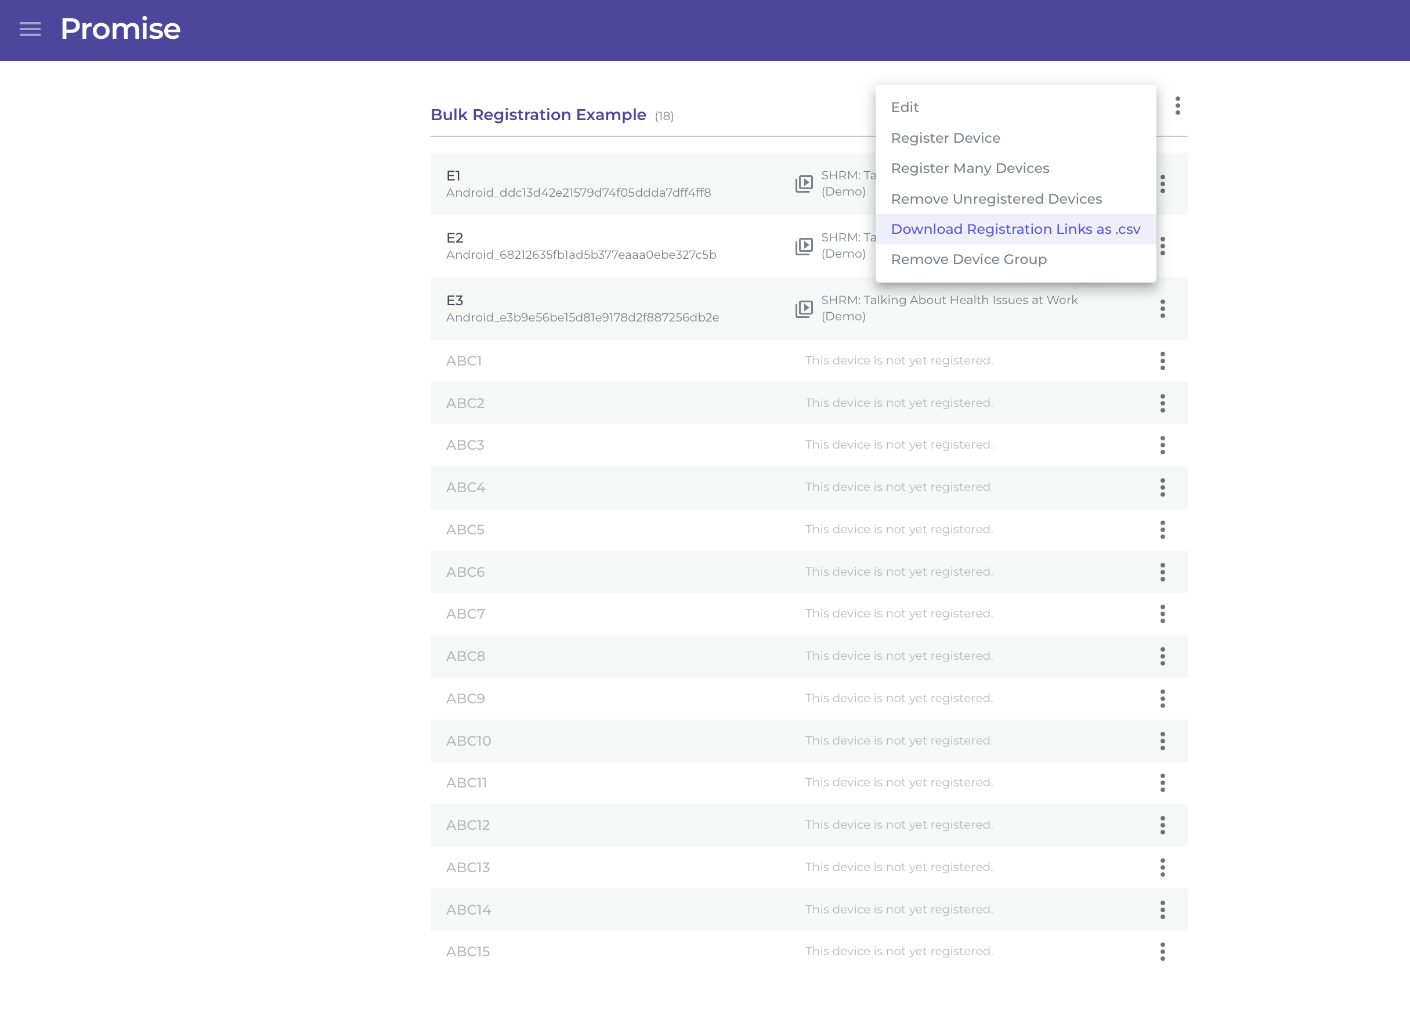Open the E3 device kebab menu
The width and height of the screenshot is (1410, 1019).
pyautogui.click(x=1162, y=308)
